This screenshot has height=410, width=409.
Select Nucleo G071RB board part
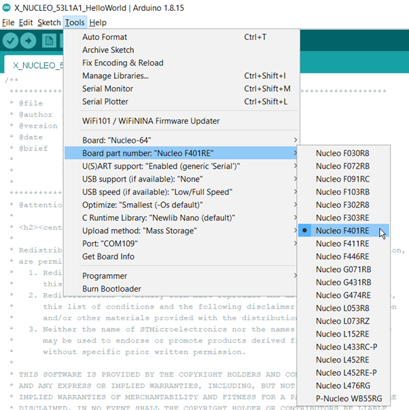point(343,269)
